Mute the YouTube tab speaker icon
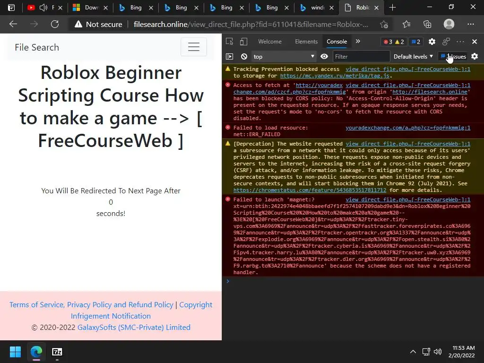Viewport: 484px width, 363px height. coord(43,8)
